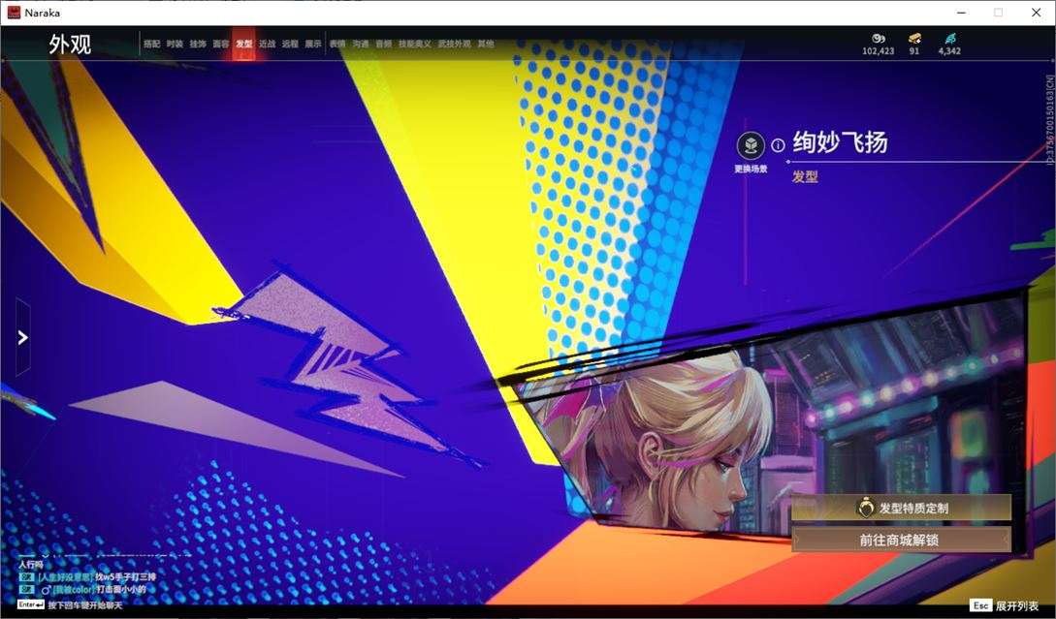Select the 沟通 tab
Viewport: 1056px width, 619px height.
(x=361, y=44)
